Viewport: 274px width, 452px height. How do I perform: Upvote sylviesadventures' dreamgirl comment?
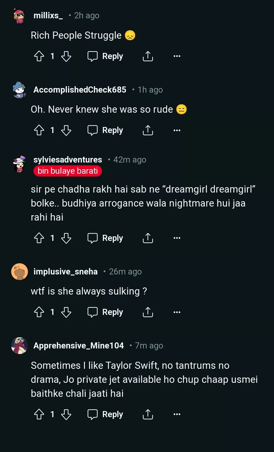tap(39, 238)
